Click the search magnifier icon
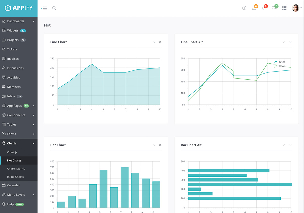Screen dimensions: 304x213 coord(54,8)
